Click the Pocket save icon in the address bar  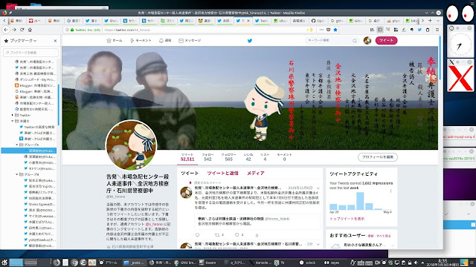(329, 30)
